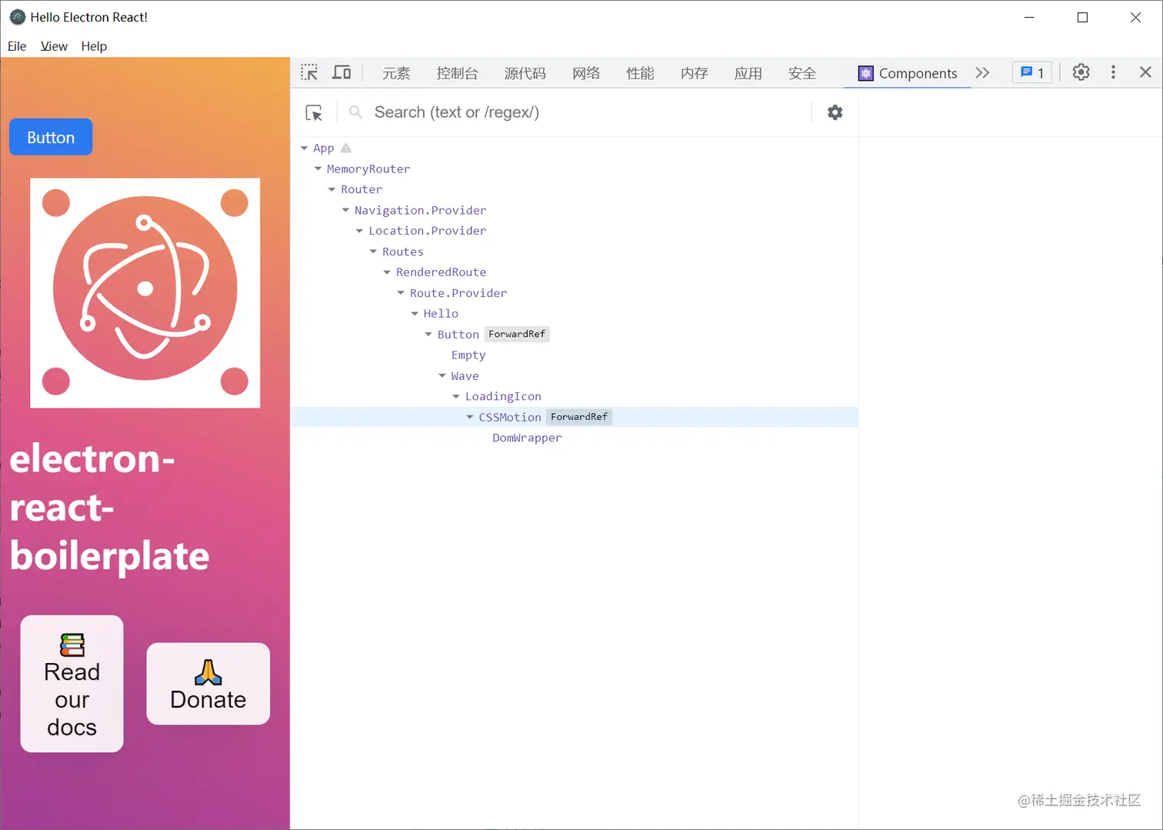1163x830 pixels.
Task: Click the search magnifier icon
Action: coord(355,112)
